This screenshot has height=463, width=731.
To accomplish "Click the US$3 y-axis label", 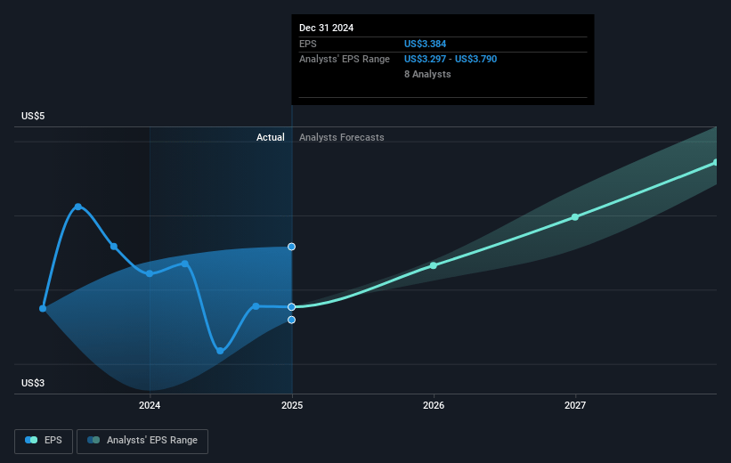I will (x=33, y=383).
